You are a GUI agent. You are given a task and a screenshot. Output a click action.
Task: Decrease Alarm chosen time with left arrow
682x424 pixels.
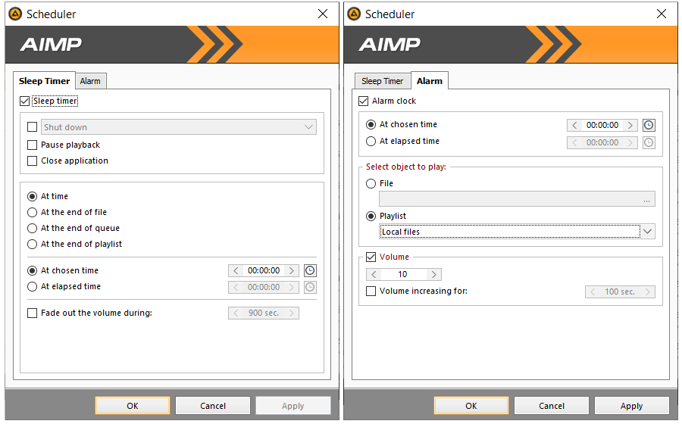coord(574,125)
